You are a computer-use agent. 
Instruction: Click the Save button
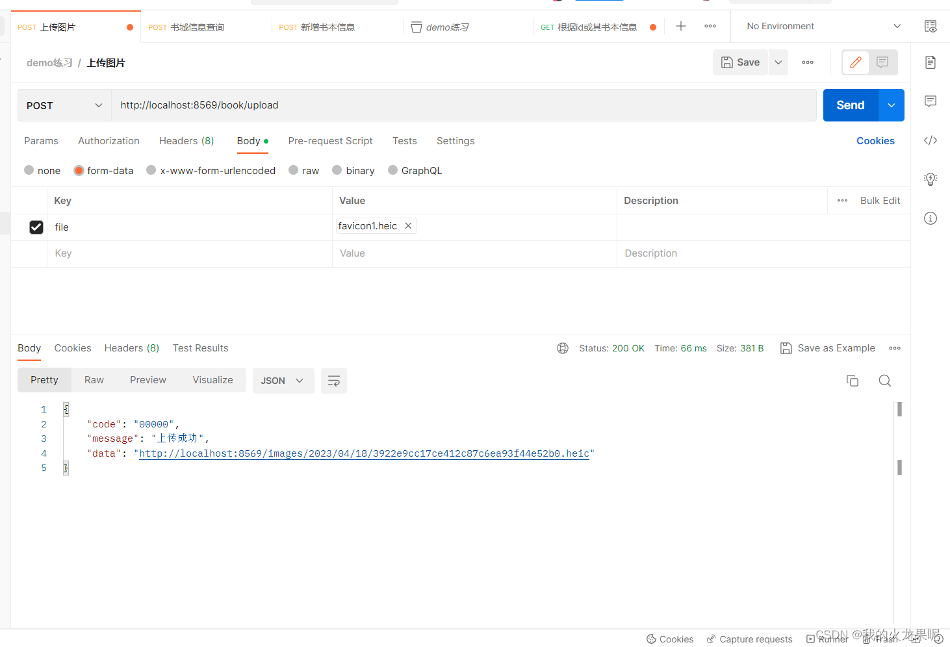coord(740,62)
